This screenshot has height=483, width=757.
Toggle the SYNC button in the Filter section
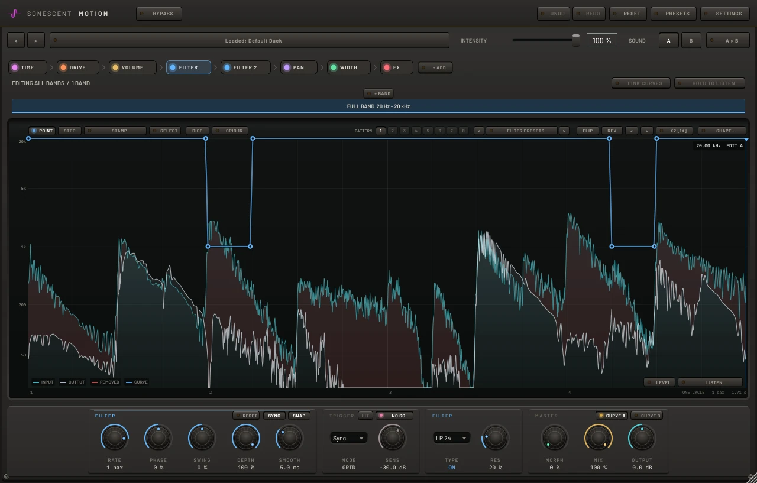click(274, 416)
